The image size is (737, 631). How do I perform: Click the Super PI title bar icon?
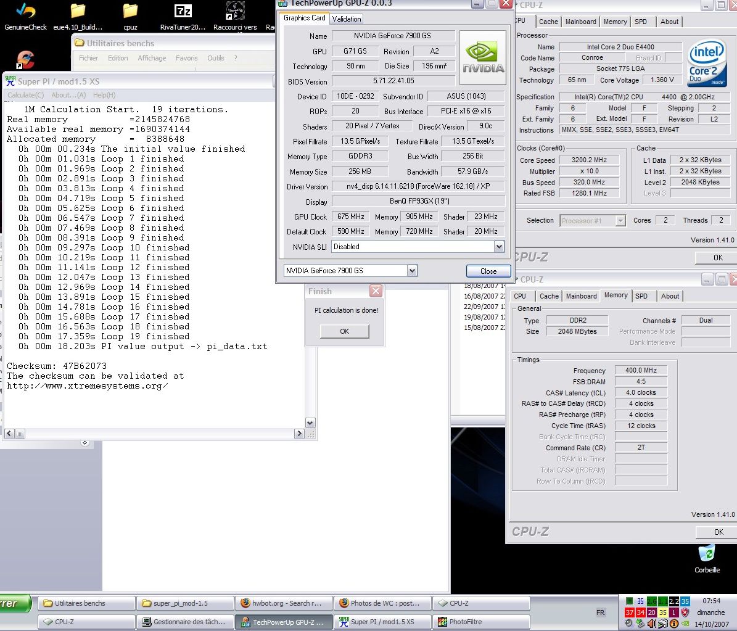click(x=10, y=81)
